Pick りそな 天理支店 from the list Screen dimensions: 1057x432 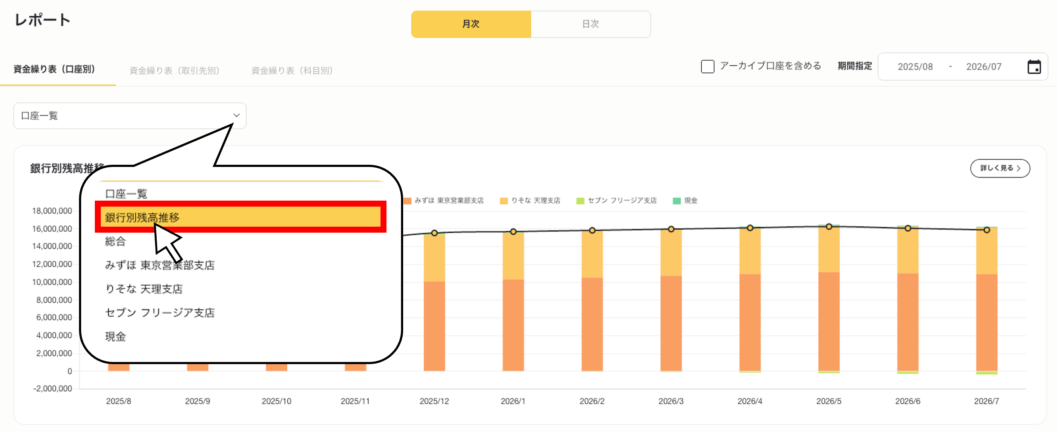pos(144,289)
